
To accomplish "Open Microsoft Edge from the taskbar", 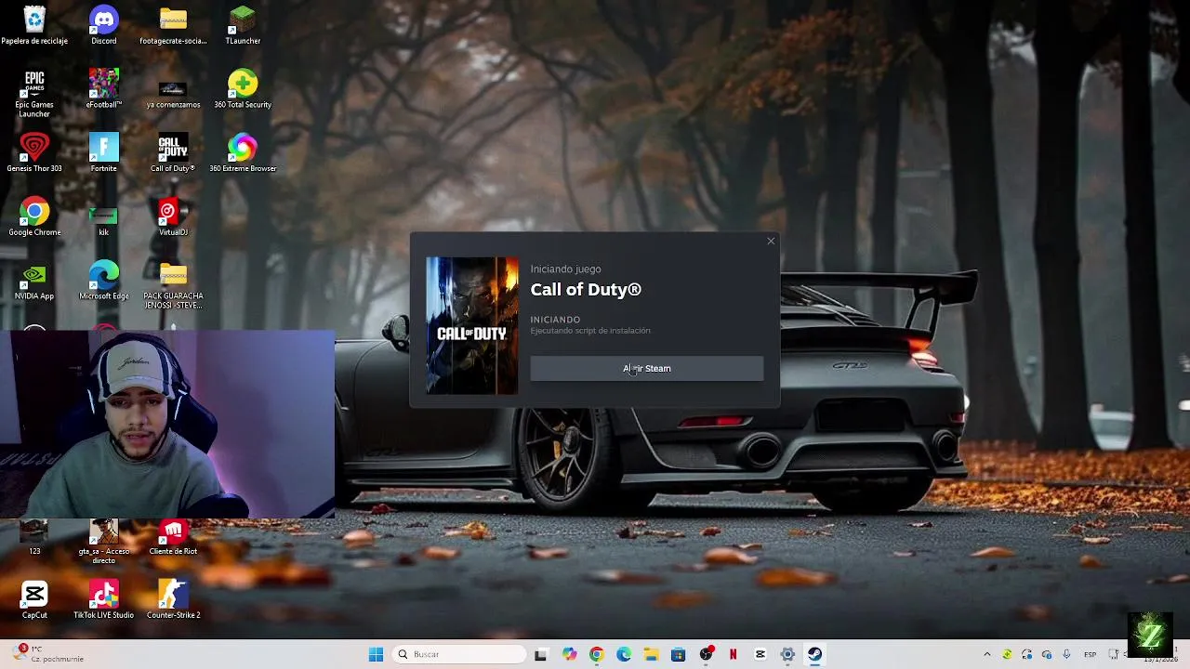I will 624,654.
